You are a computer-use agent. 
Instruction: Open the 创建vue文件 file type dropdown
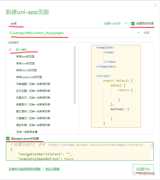pos(115,23)
